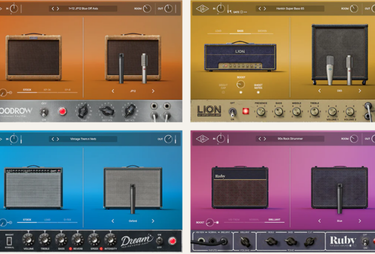
Task: Click the IN knob in the Woodrow plugin
Action: click(x=14, y=8)
